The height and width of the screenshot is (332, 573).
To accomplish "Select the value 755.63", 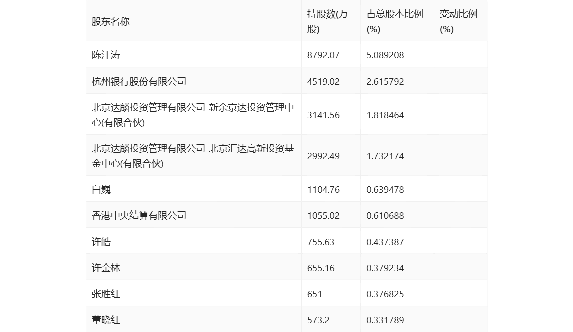I will tap(321, 242).
